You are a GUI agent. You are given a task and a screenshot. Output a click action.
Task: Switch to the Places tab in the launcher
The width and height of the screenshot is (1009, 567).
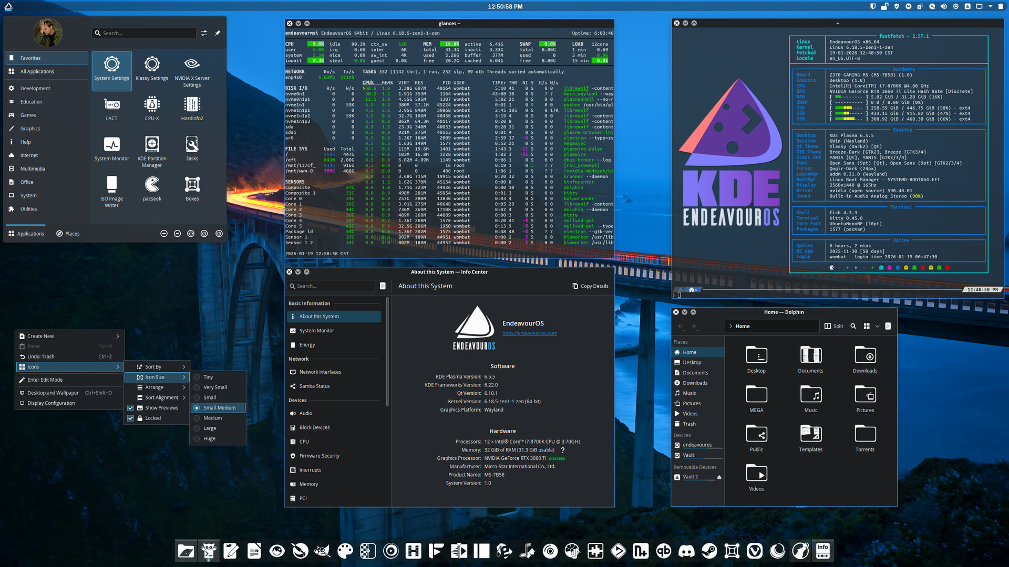click(x=68, y=234)
